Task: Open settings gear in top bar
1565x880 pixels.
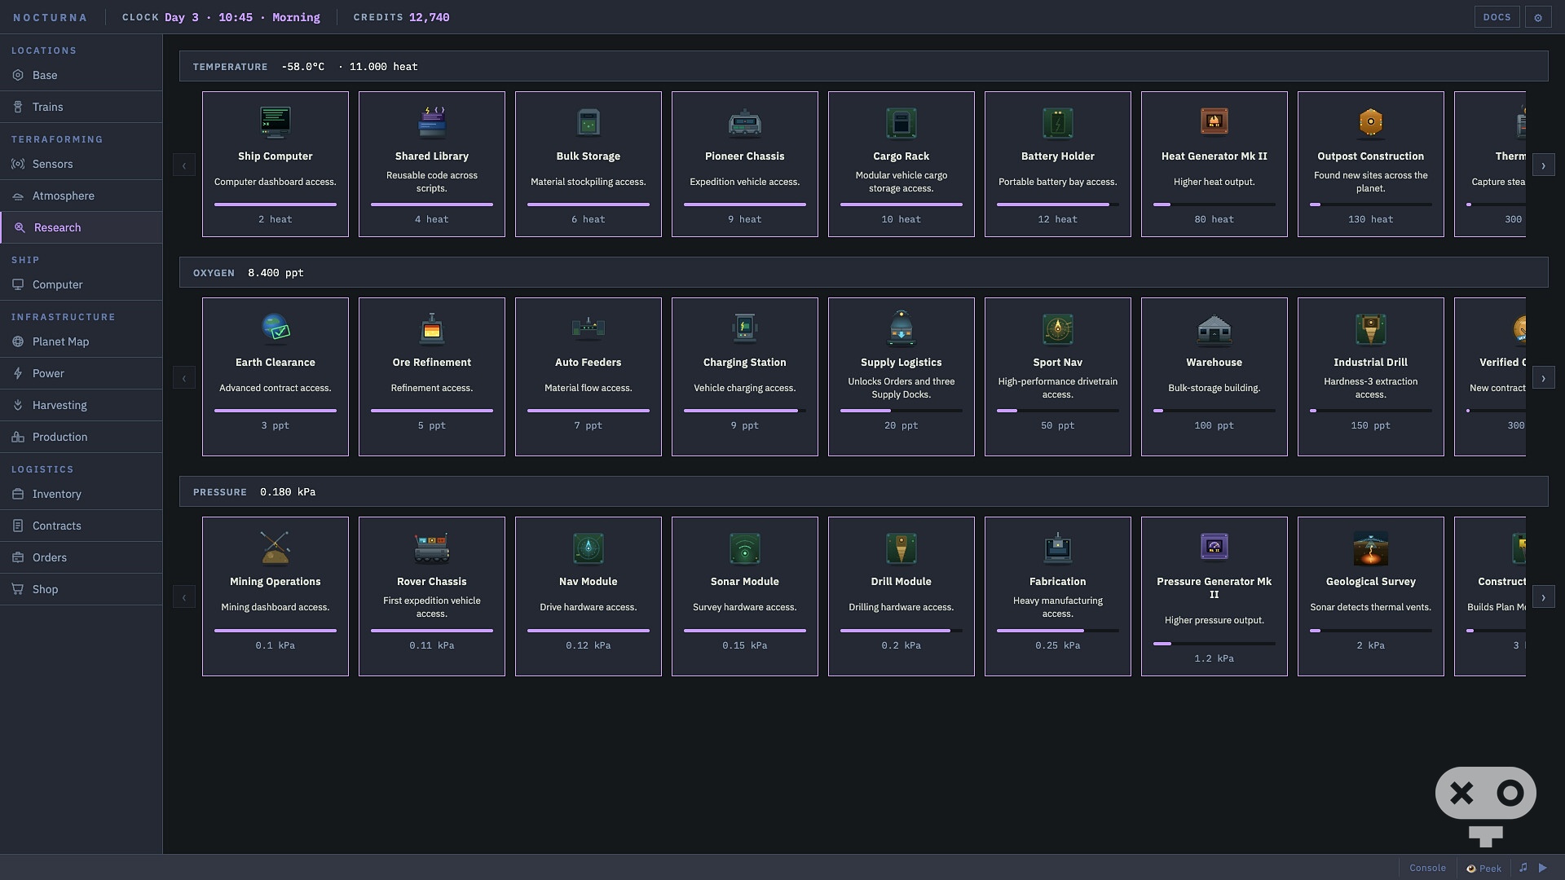Action: coord(1538,17)
